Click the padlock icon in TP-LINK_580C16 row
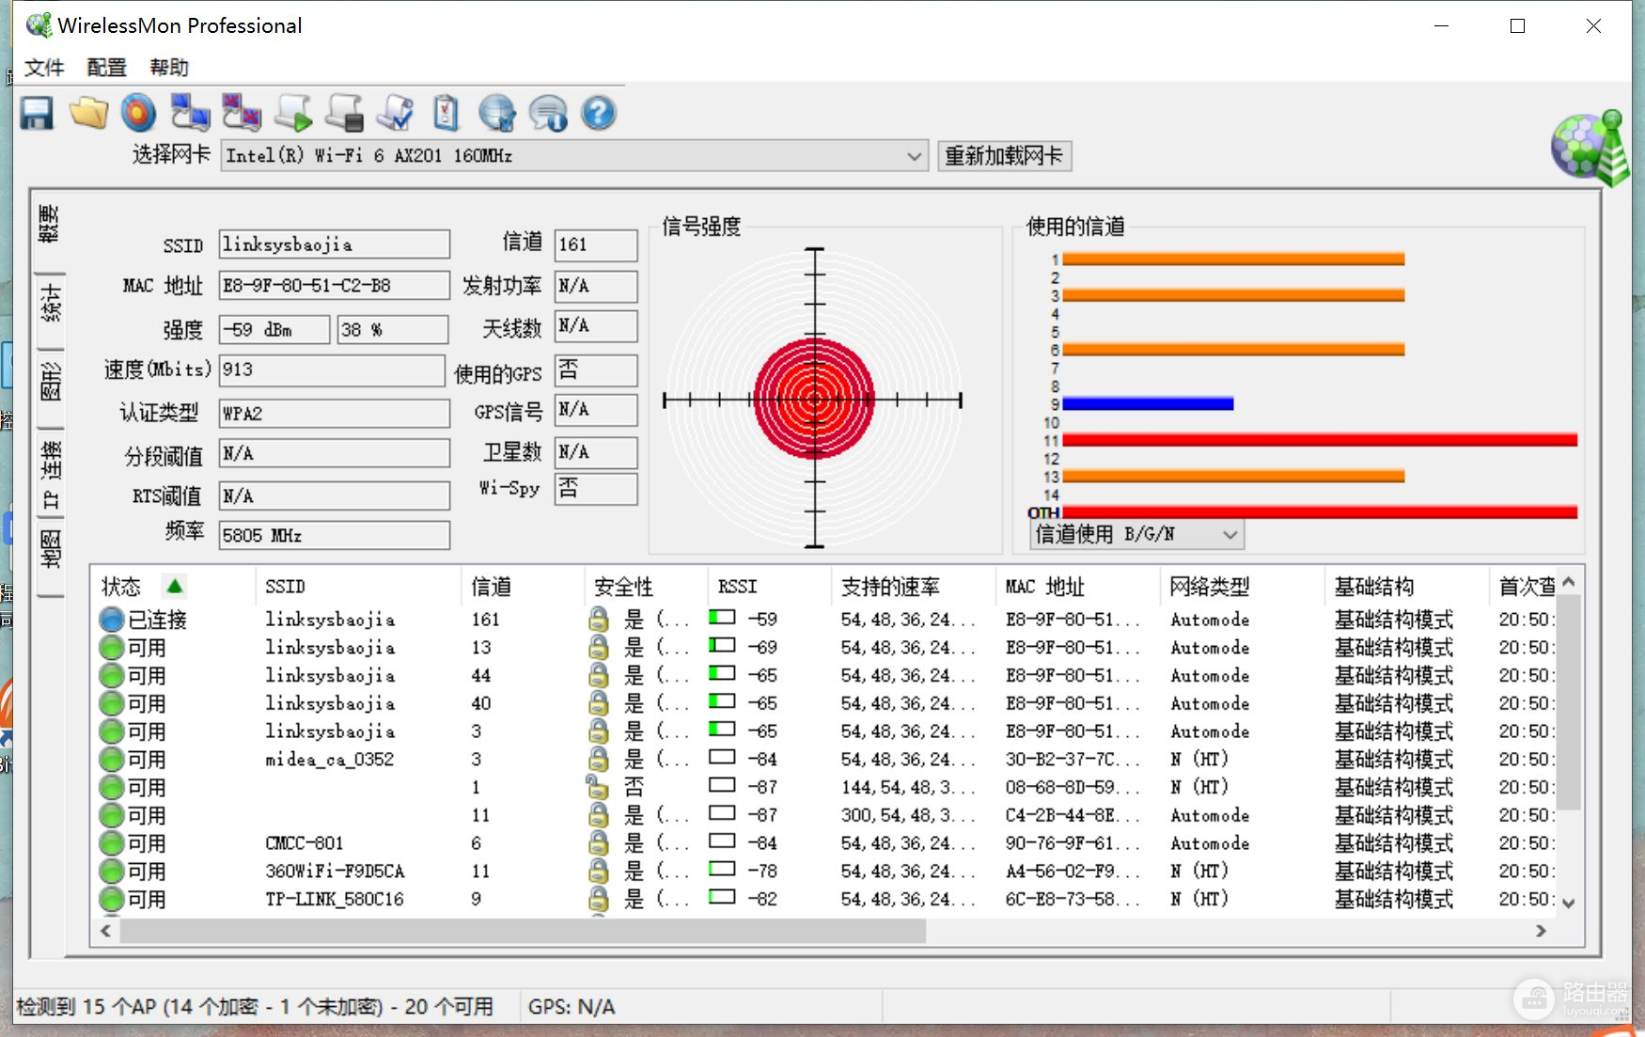1645x1037 pixels. point(598,899)
